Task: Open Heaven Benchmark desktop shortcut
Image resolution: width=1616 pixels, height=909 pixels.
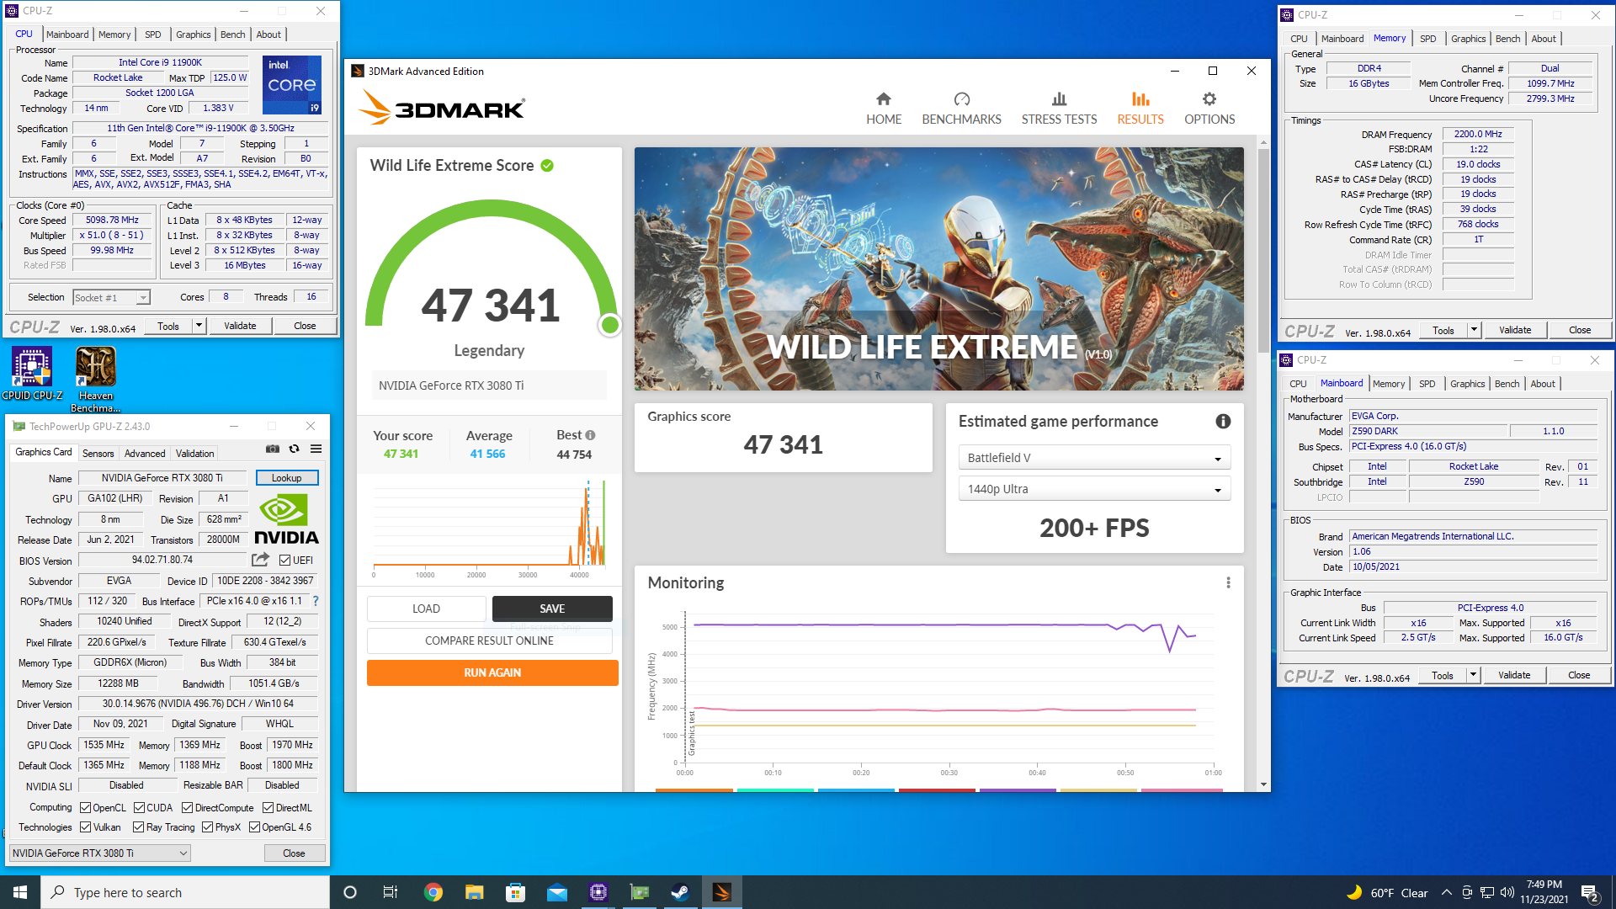Action: 95,380
